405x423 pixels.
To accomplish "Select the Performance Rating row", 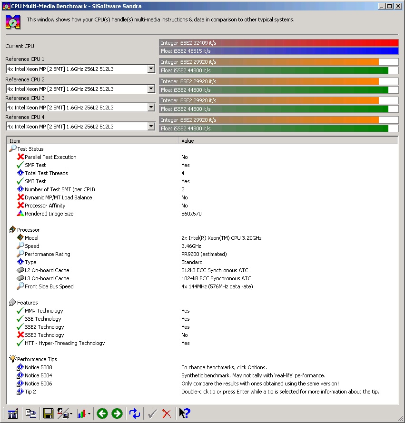I will [202, 254].
